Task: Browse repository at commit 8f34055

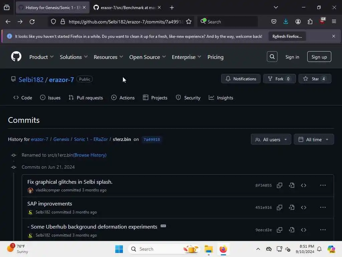Action: [304, 185]
